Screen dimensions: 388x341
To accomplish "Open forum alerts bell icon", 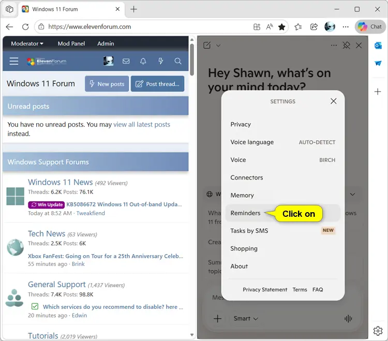I will coord(143,61).
